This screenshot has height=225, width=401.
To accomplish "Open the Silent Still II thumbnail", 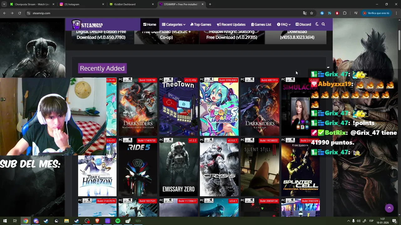I will [260, 167].
